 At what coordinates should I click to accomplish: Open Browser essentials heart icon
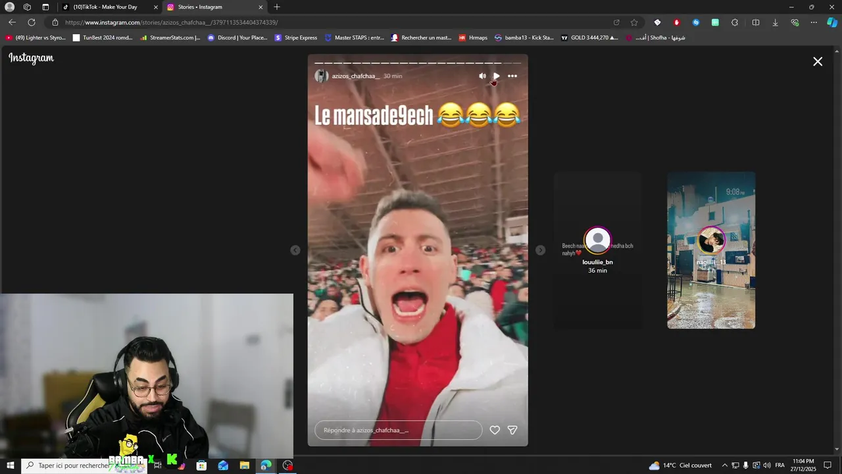795,22
